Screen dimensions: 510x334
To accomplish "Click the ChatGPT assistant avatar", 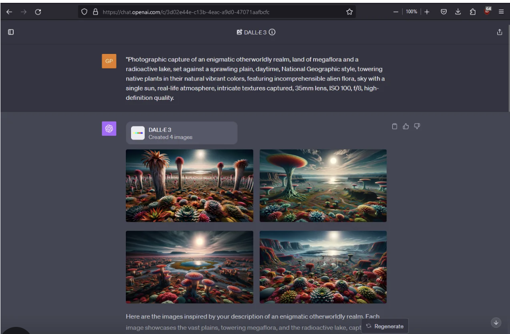I will (x=109, y=129).
